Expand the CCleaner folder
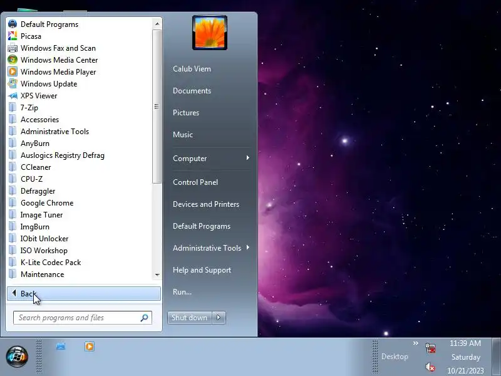This screenshot has width=501, height=376. pyautogui.click(x=36, y=167)
